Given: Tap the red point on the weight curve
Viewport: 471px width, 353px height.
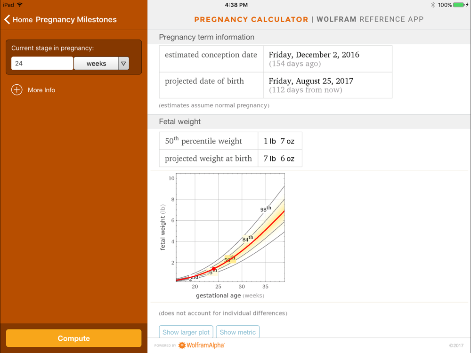Looking at the screenshot, I should point(213,269).
